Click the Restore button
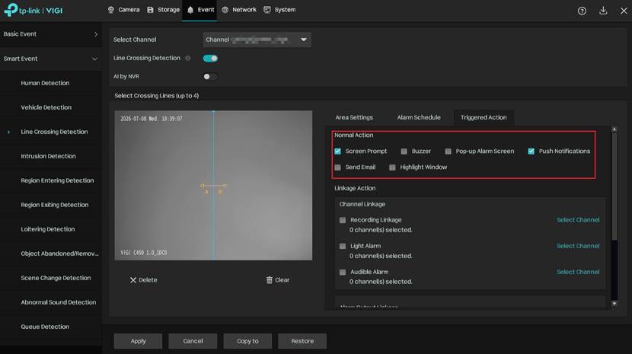Screen dimensions: 632x354 302,341
